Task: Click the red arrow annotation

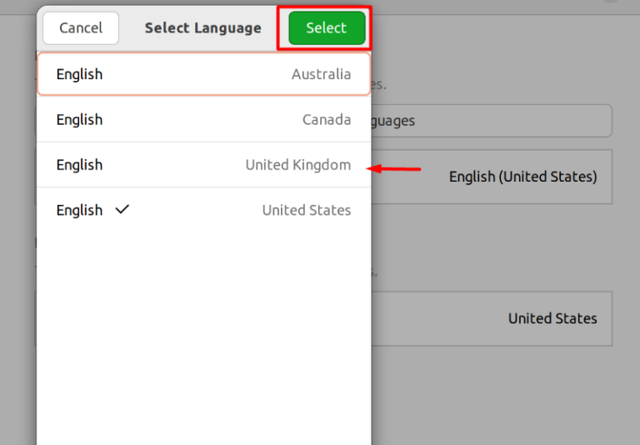Action: (x=394, y=168)
